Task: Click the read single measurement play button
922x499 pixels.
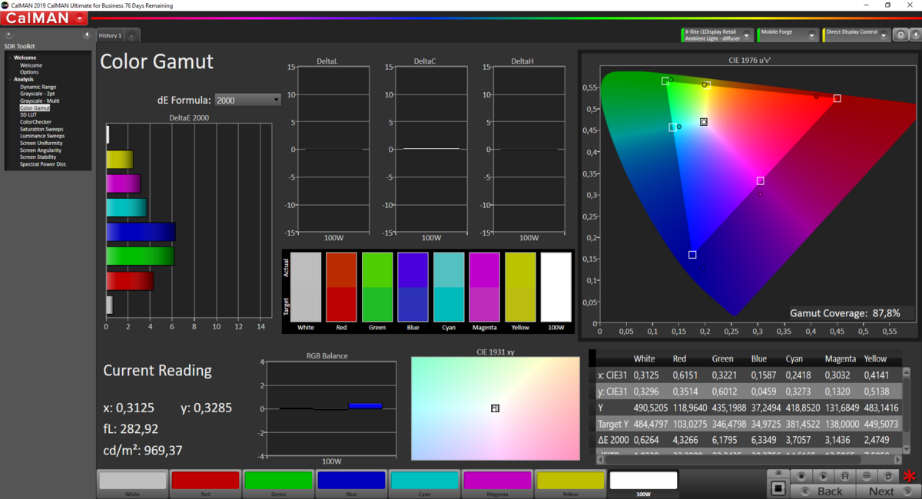Action: [x=823, y=477]
